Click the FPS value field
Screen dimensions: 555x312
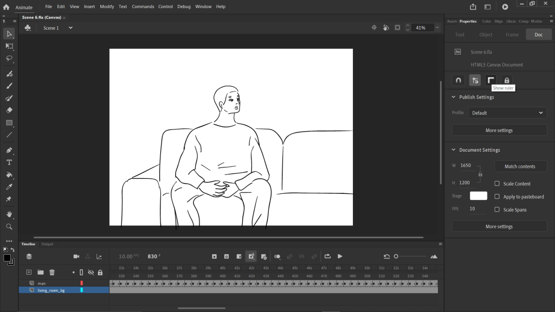point(477,209)
